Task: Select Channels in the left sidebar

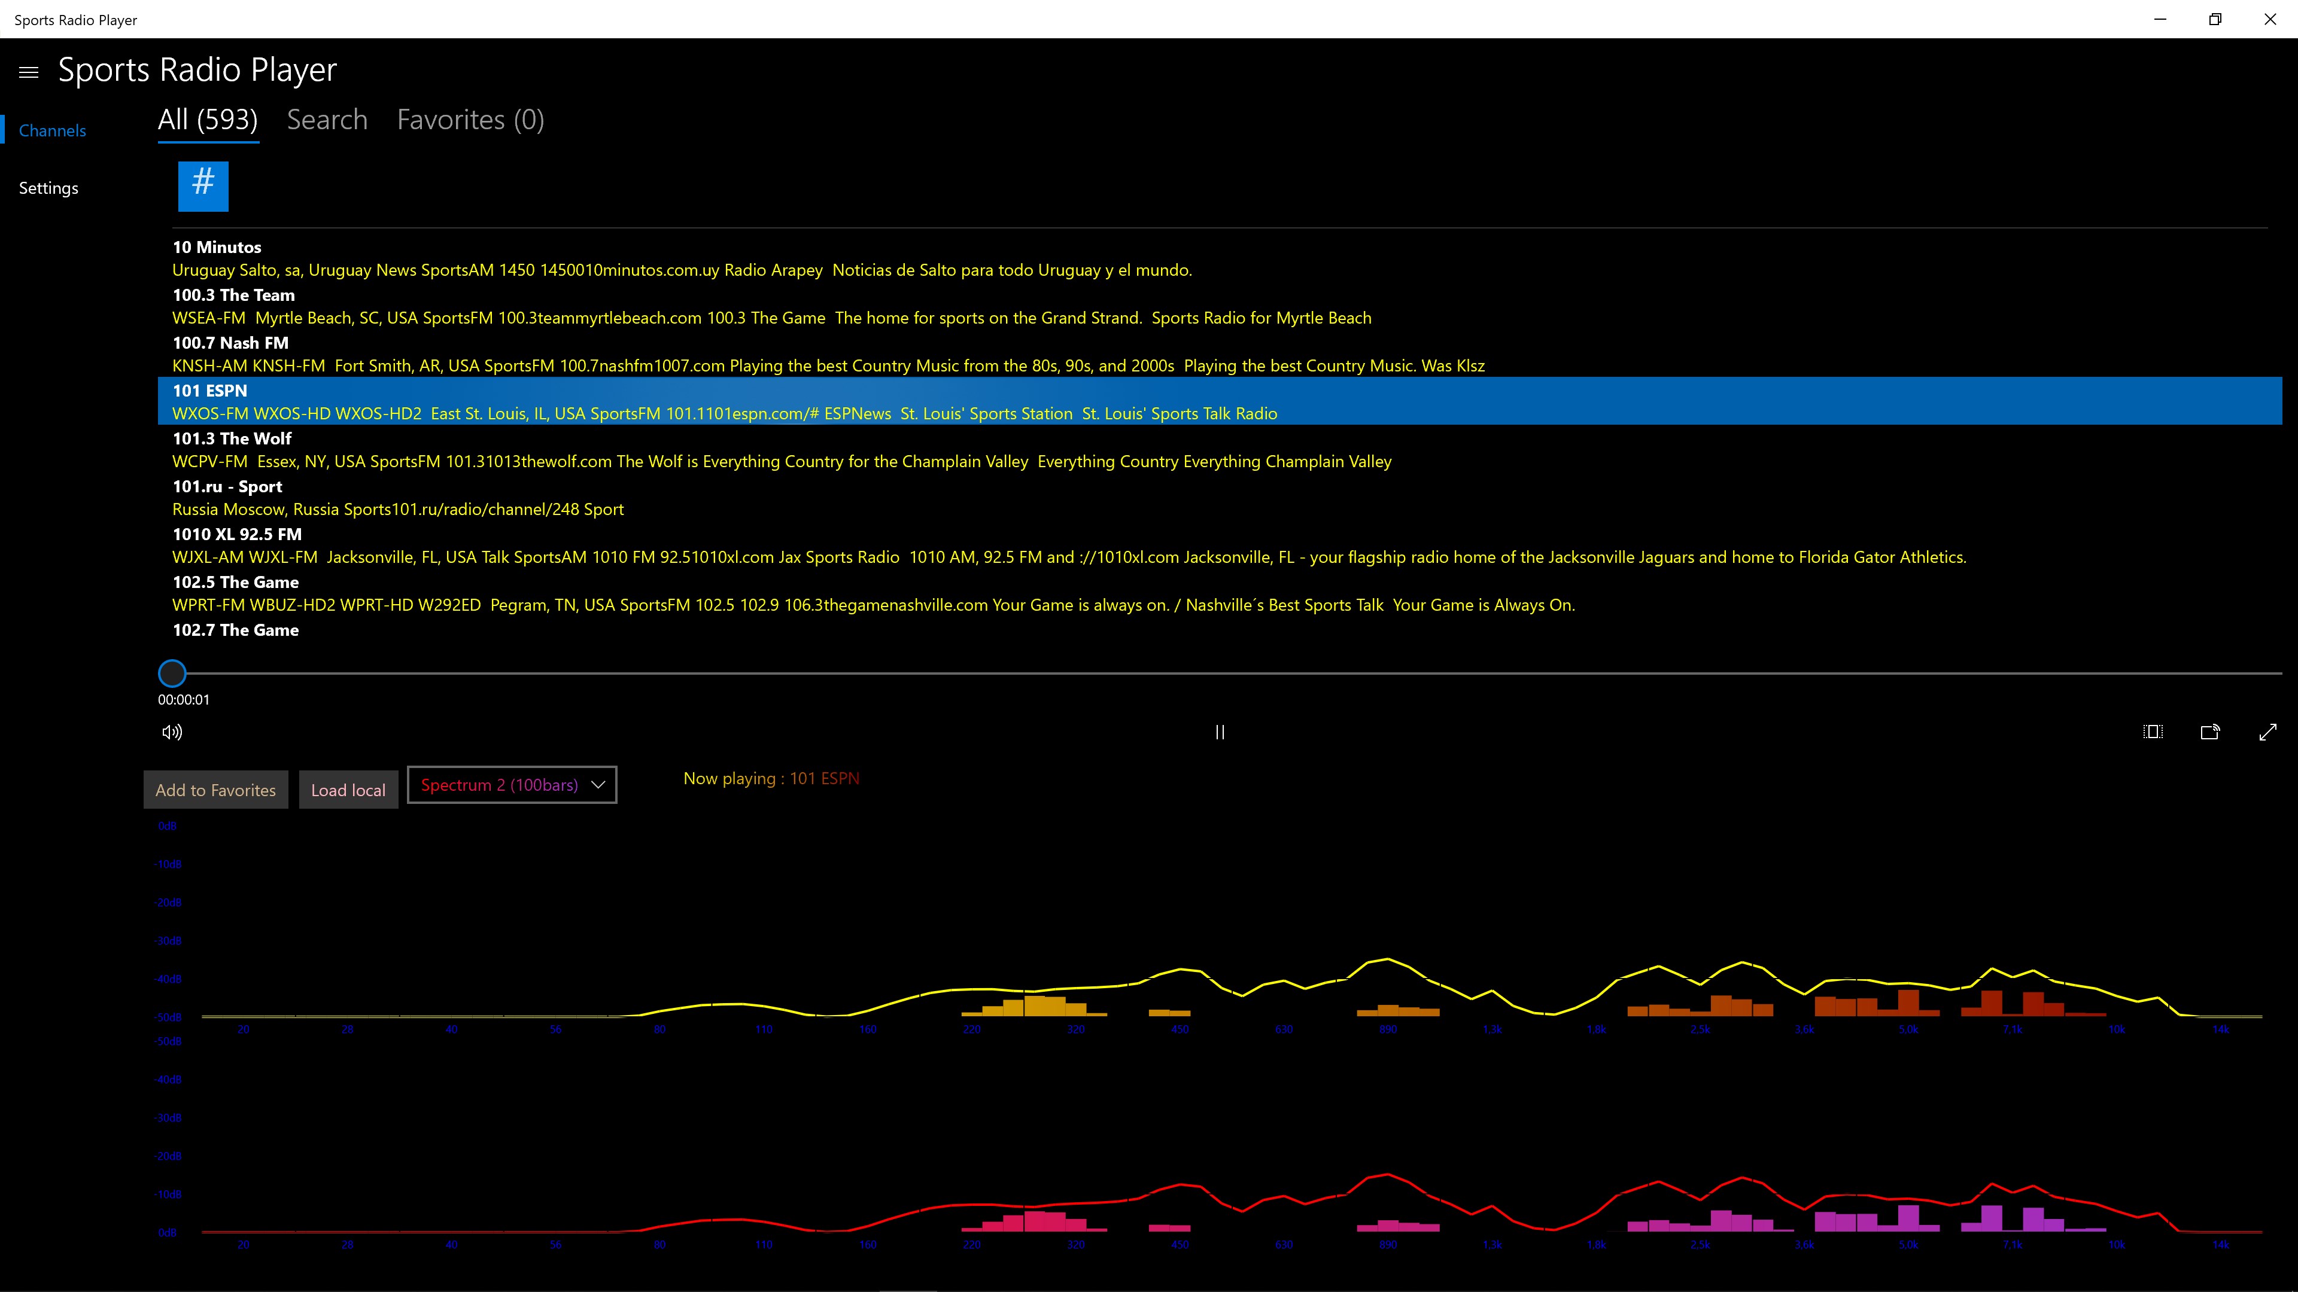Action: click(x=53, y=131)
